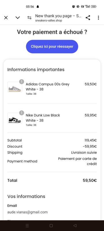Tap the quantity badge on Nike item

coord(21,113)
